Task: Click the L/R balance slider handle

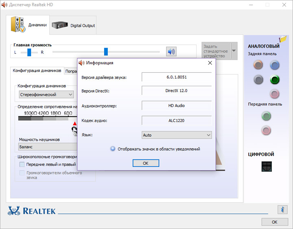Action: (29, 52)
